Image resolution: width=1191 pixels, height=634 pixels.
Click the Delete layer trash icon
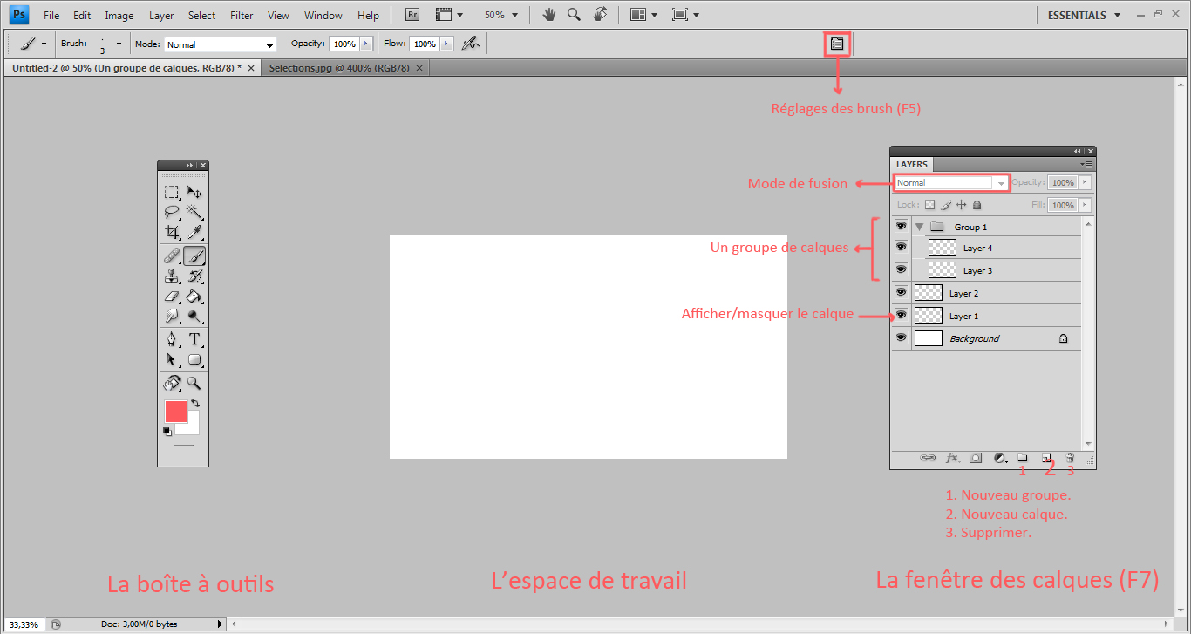(x=1070, y=458)
